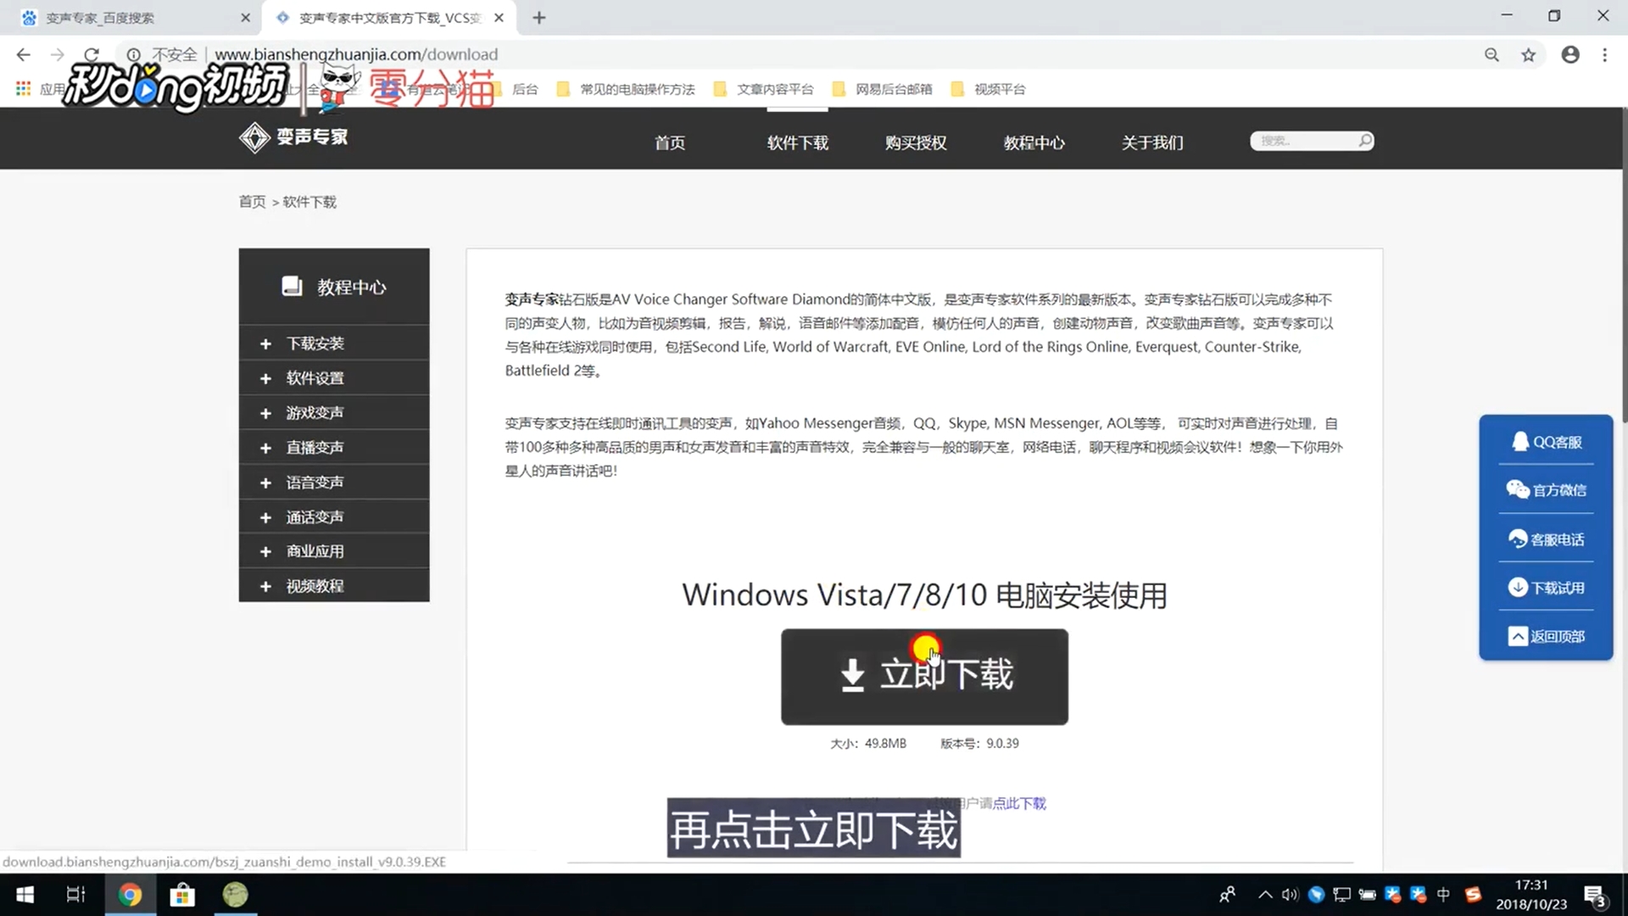Screen dimensions: 1628x916
Task: Click the zoom magnifier icon in address bar
Action: click(x=1491, y=55)
